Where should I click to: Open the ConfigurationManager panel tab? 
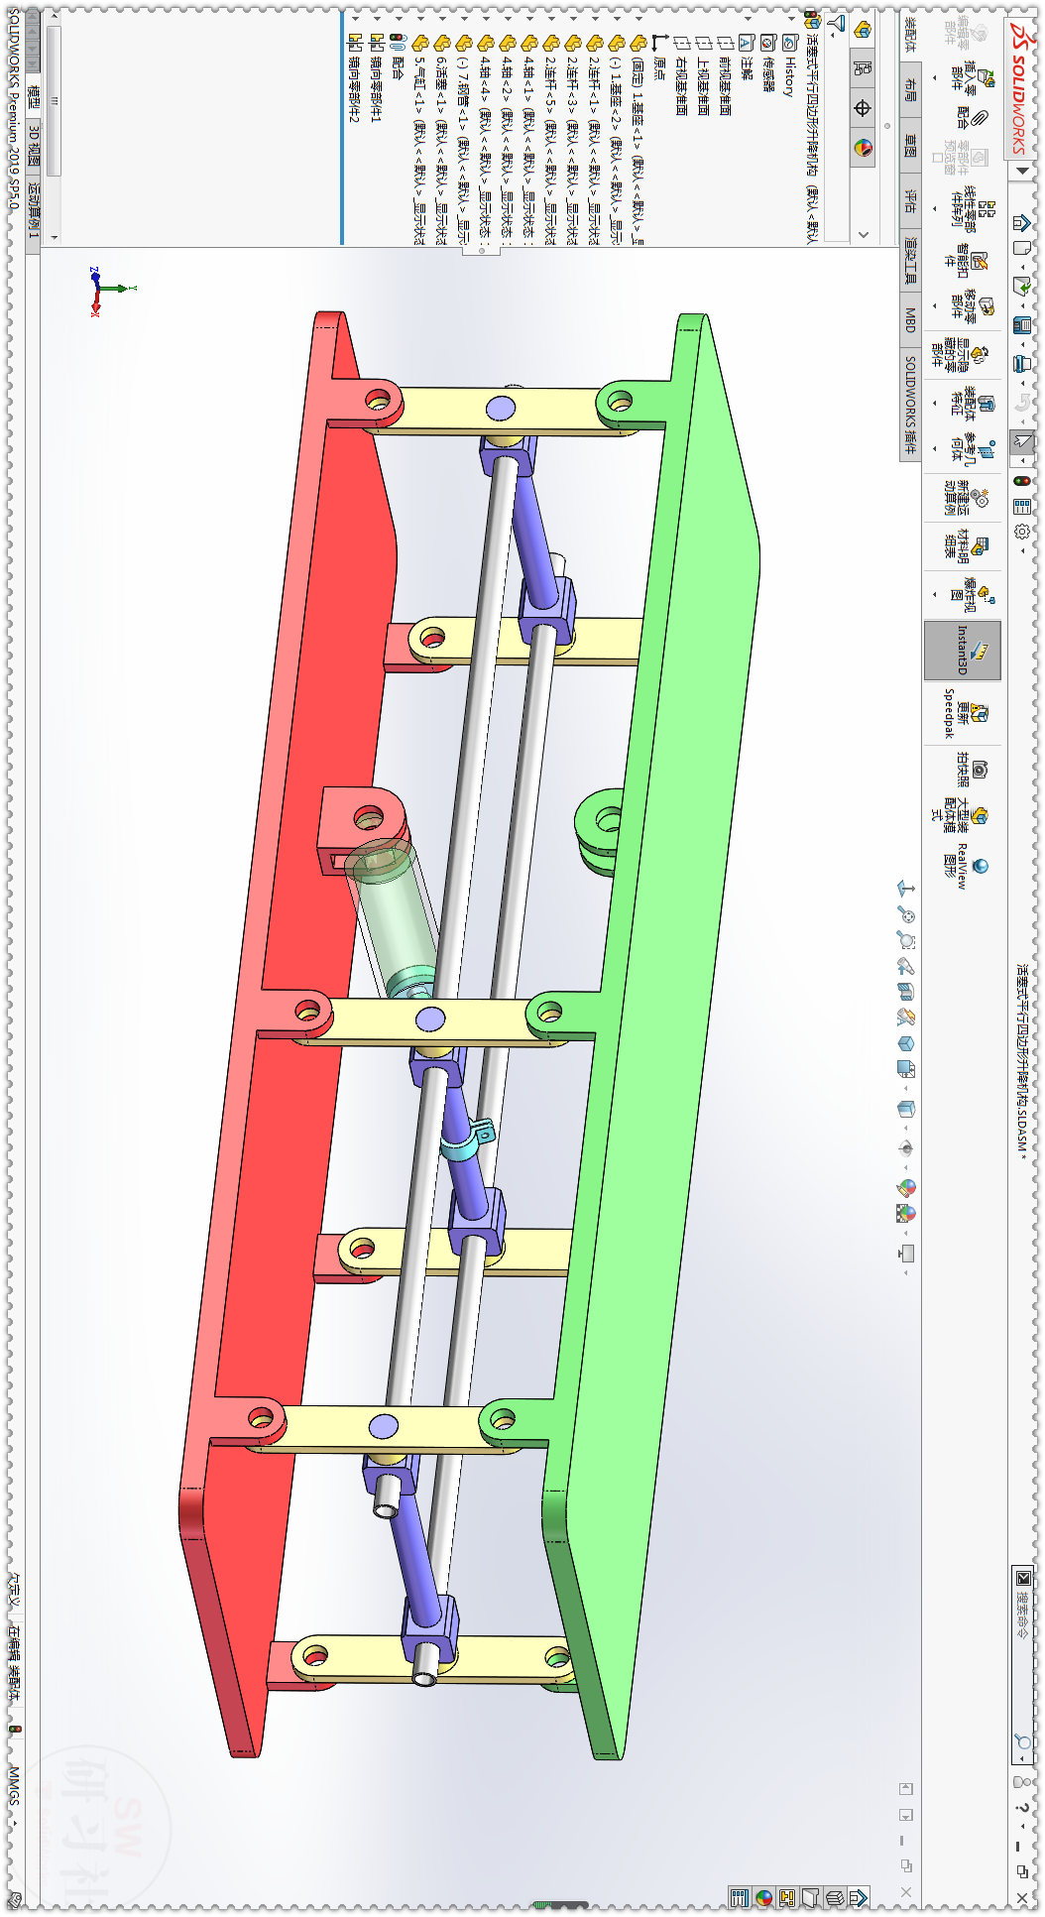(863, 108)
